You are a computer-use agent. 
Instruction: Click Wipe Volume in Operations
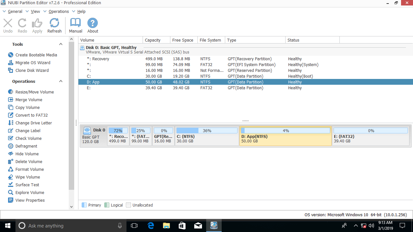coord(27,177)
